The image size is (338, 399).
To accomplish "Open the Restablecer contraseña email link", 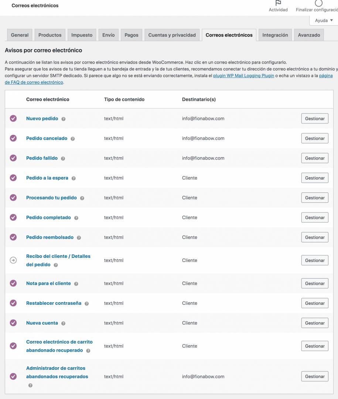I will (x=54, y=303).
